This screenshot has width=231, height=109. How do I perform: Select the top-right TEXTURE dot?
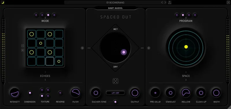(48, 90)
